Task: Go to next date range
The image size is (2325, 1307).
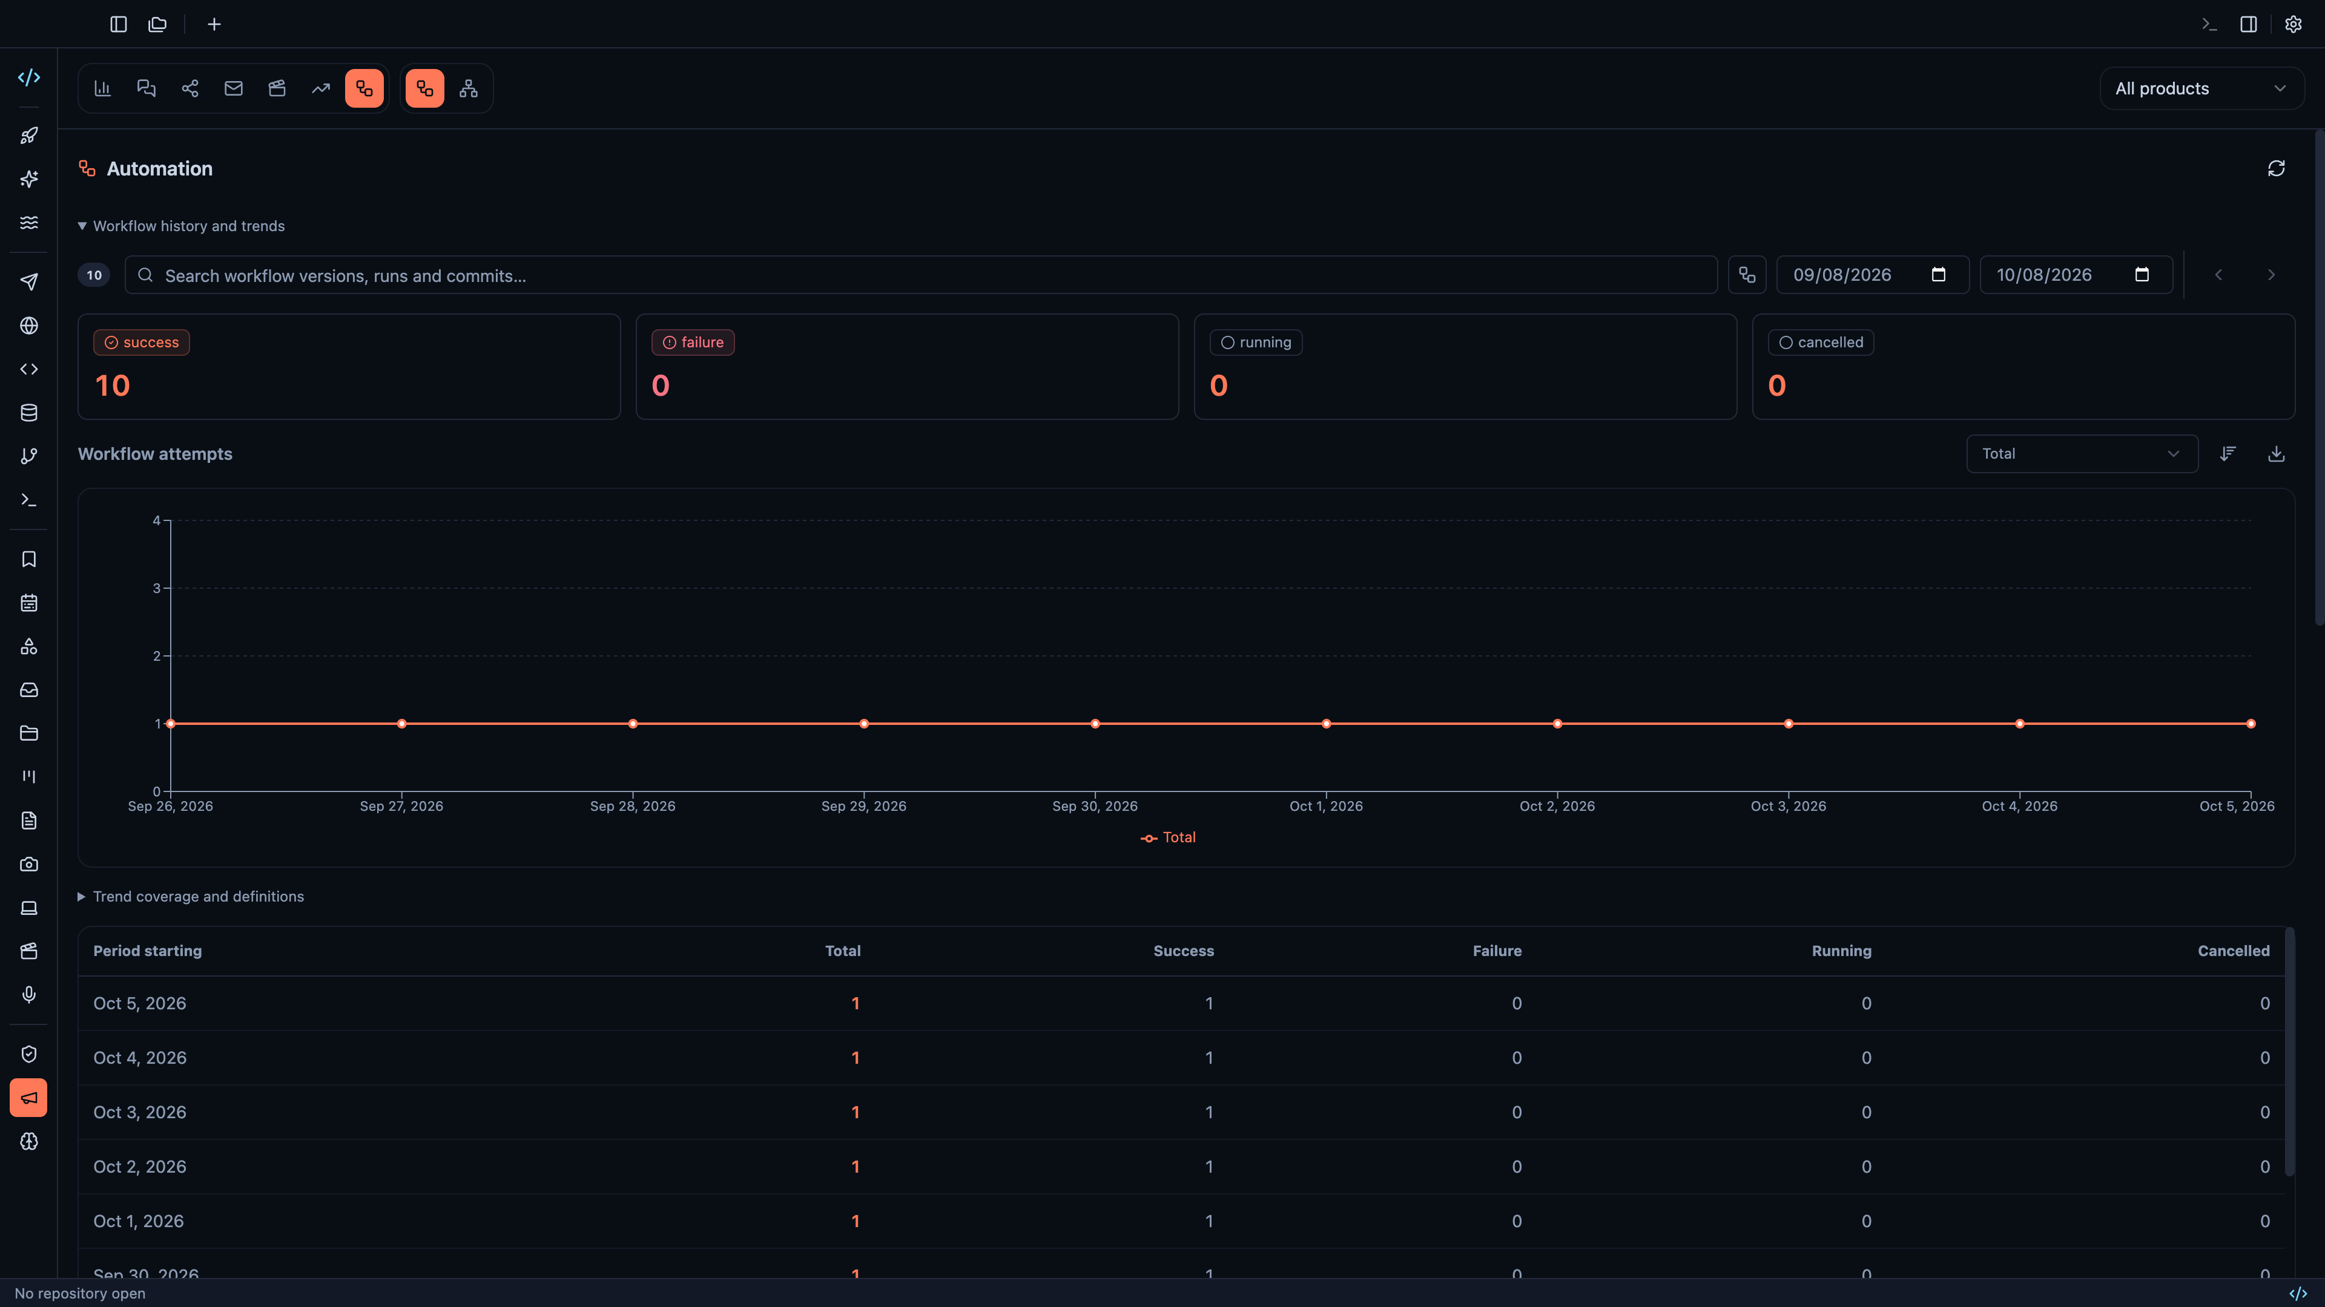Action: tap(2272, 275)
